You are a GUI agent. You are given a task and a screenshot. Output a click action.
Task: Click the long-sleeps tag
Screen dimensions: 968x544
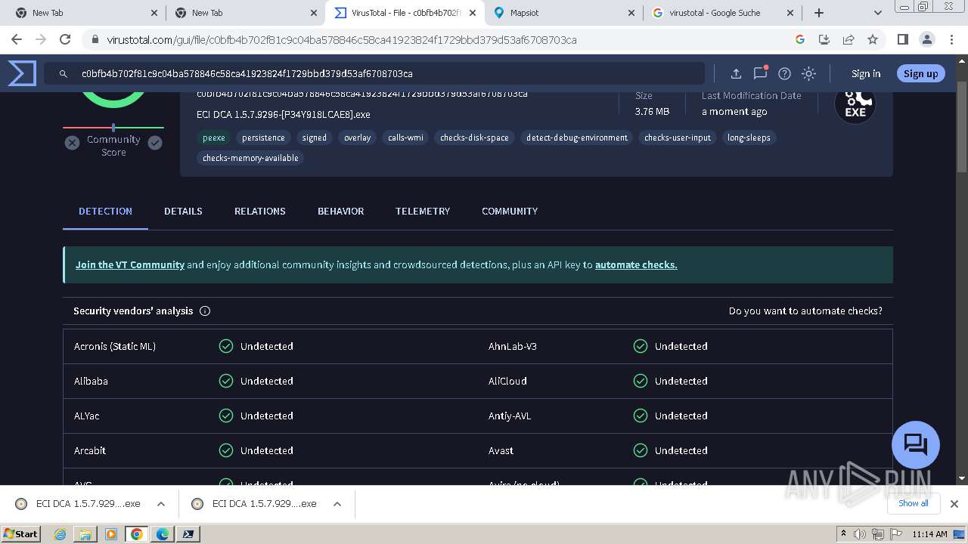click(749, 138)
